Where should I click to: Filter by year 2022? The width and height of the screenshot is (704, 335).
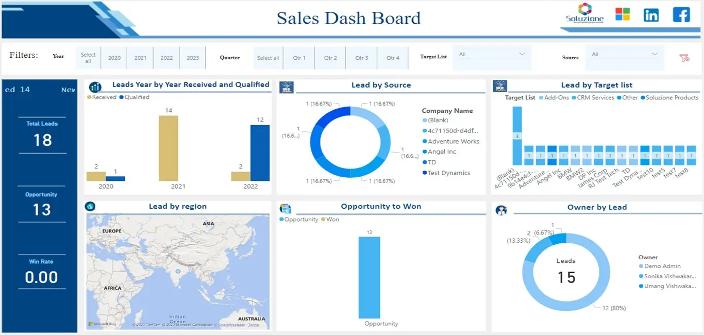click(166, 58)
